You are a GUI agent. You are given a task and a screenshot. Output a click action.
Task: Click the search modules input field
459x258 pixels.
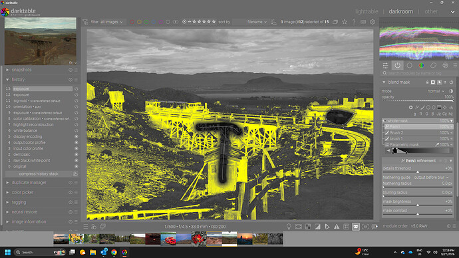pyautogui.click(x=418, y=73)
